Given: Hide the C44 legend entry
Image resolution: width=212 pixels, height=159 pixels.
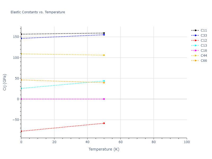Looking at the screenshot, I should click(x=204, y=56).
